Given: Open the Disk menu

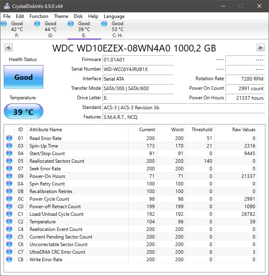Looking at the screenshot, I should click(78, 16).
